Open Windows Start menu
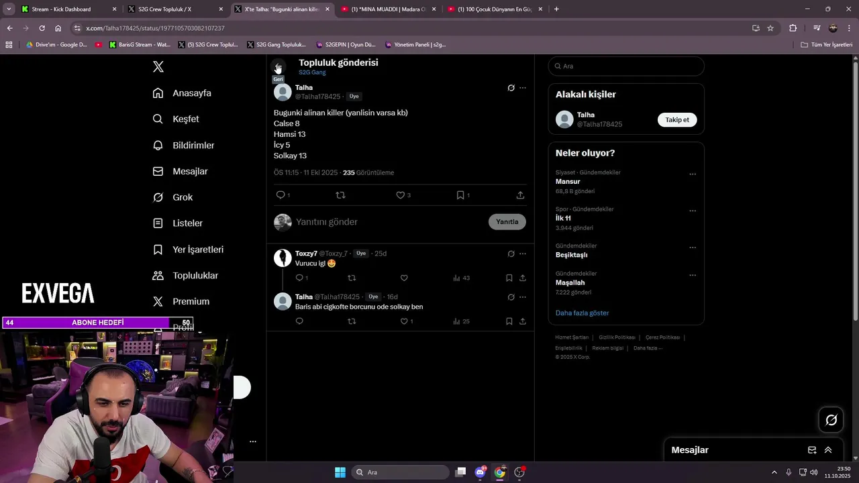The width and height of the screenshot is (859, 483). coord(340,472)
